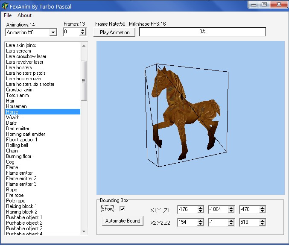Decrement the Z1 value of -478
Image resolution: width=289 pixels, height=246 pixels.
[x=262, y=211]
